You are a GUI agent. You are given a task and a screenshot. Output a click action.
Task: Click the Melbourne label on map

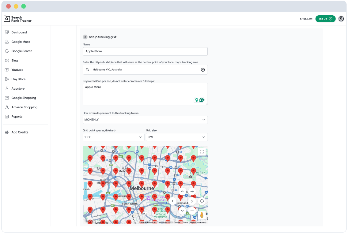[x=142, y=188]
